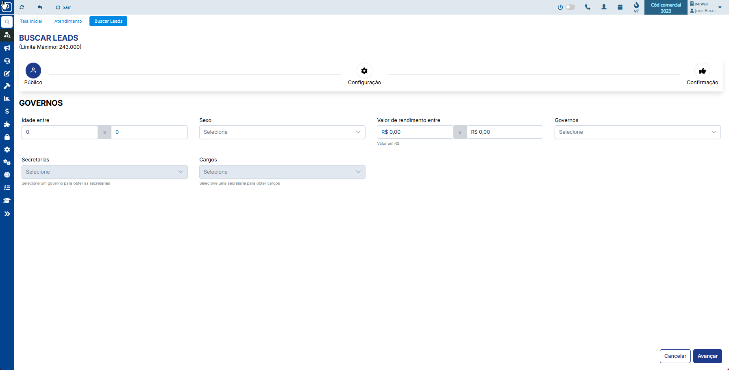Open the Sexo dropdown
Screen dimensions: 729x370
(x=282, y=132)
